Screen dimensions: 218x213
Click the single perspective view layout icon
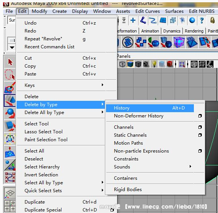point(10,194)
